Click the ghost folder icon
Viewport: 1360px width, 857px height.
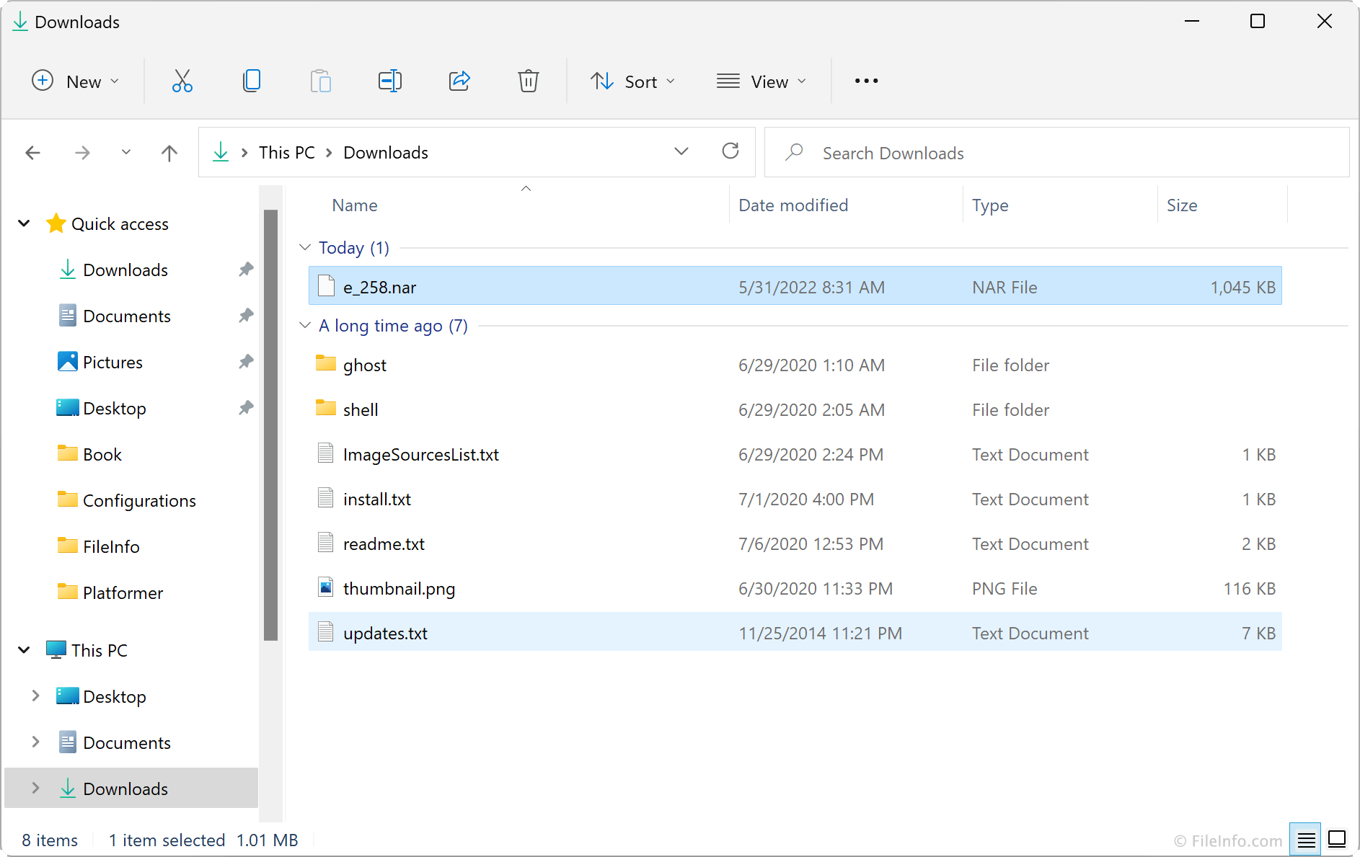click(326, 363)
